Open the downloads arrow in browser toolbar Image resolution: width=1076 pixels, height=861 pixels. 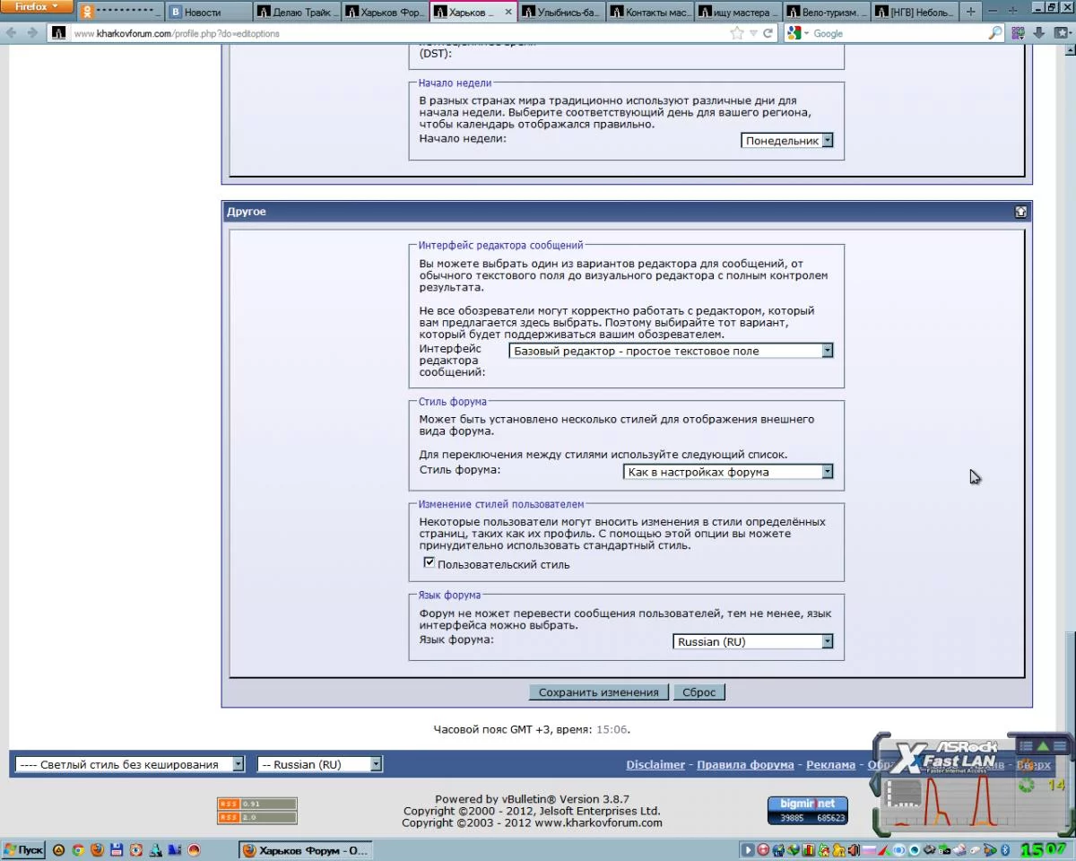pos(1038,33)
